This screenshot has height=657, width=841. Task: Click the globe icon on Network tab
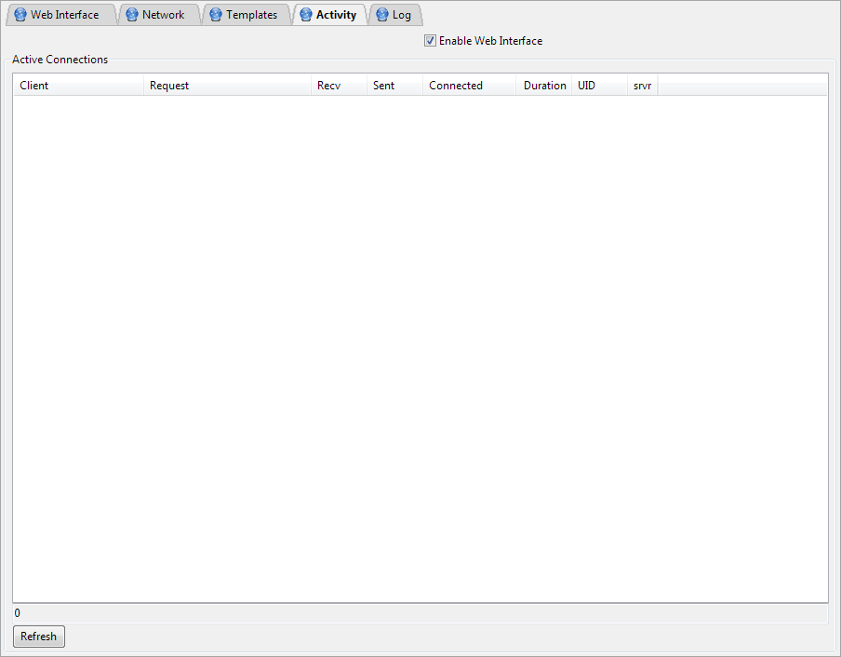tap(132, 15)
